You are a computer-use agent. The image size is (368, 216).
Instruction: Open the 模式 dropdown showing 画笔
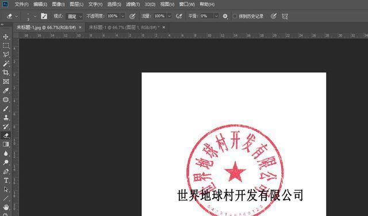(x=74, y=16)
